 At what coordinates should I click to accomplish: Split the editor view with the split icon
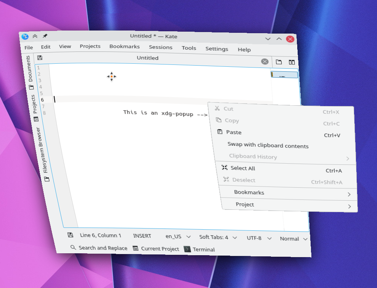[x=292, y=61]
